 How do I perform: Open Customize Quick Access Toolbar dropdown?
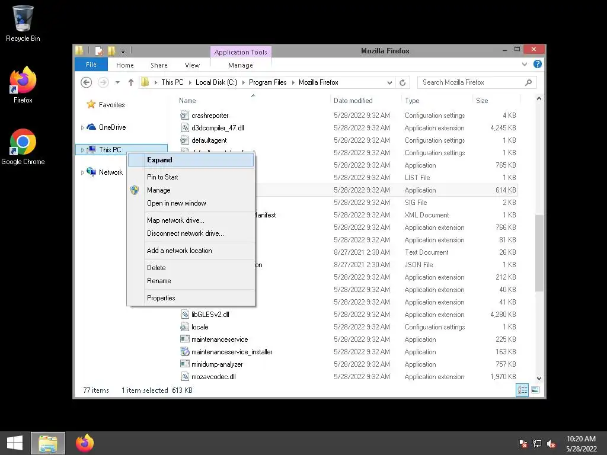(123, 51)
